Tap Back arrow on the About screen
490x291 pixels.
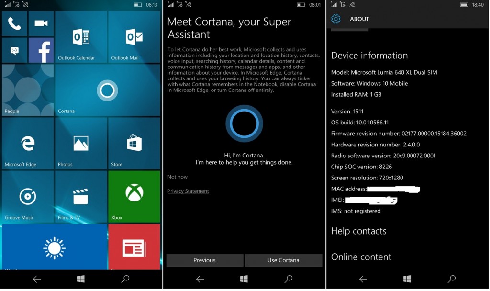(x=363, y=279)
